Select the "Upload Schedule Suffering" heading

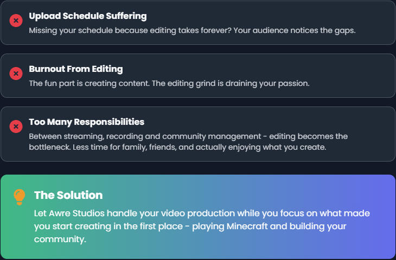(x=87, y=16)
